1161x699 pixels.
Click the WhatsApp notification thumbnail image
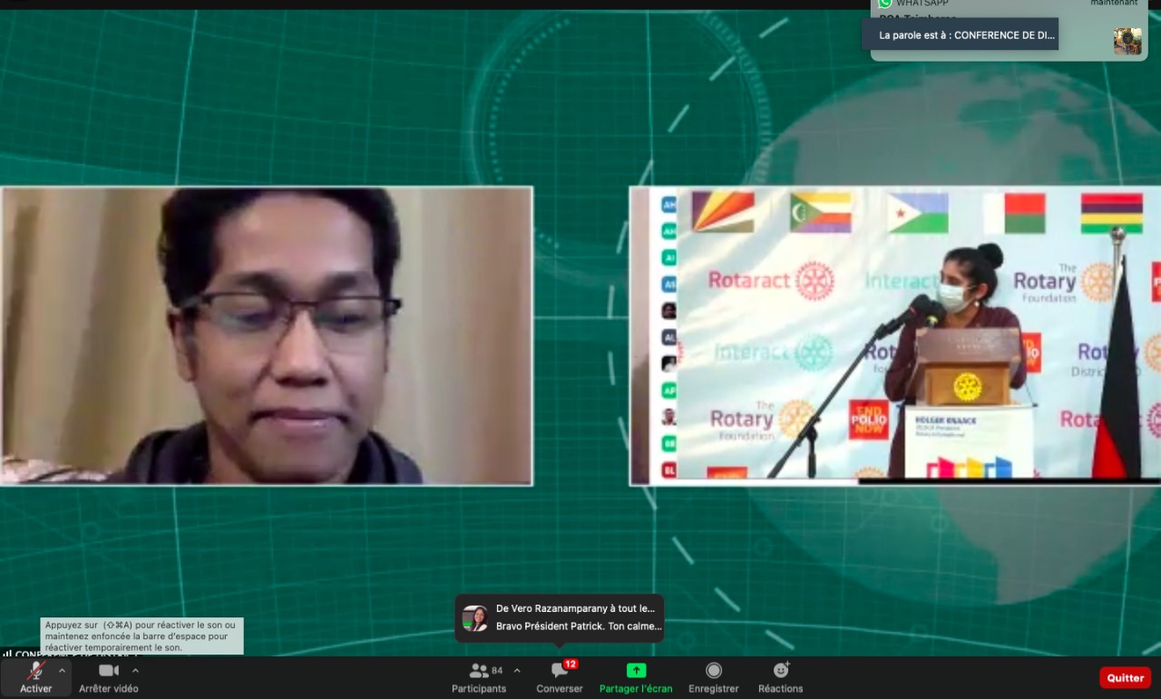[1127, 41]
